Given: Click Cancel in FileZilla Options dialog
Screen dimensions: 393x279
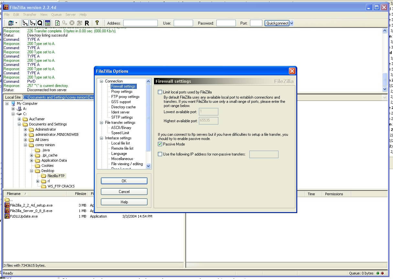Looking at the screenshot, I should (124, 191).
